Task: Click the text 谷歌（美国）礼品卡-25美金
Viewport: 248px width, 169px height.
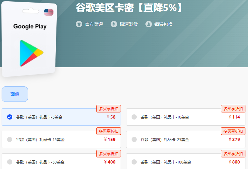Action: click(165, 139)
